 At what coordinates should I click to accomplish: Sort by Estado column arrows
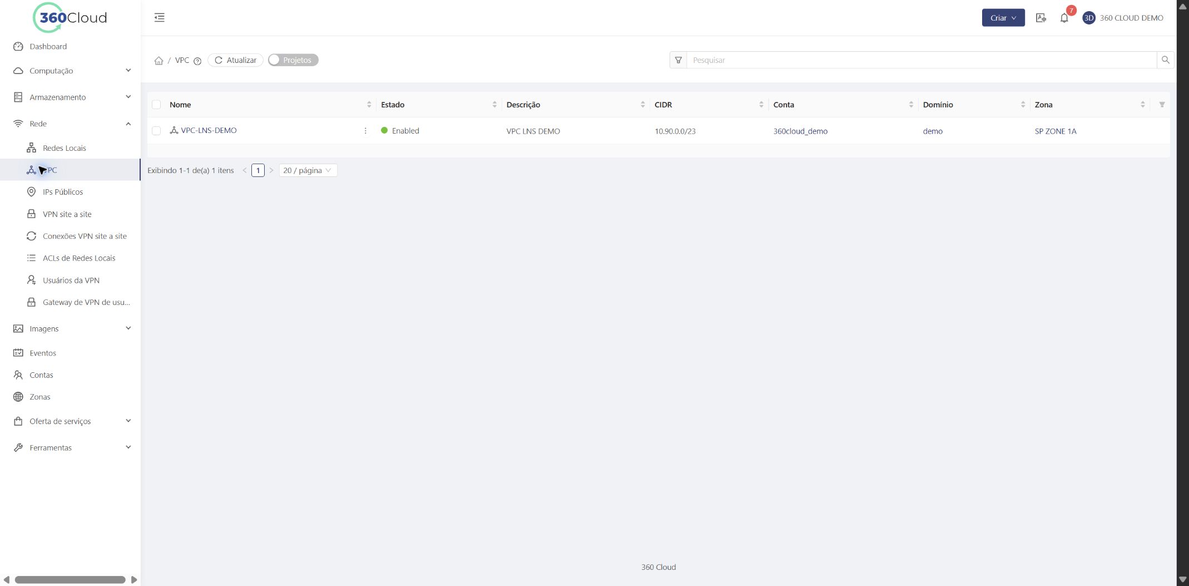pos(494,105)
